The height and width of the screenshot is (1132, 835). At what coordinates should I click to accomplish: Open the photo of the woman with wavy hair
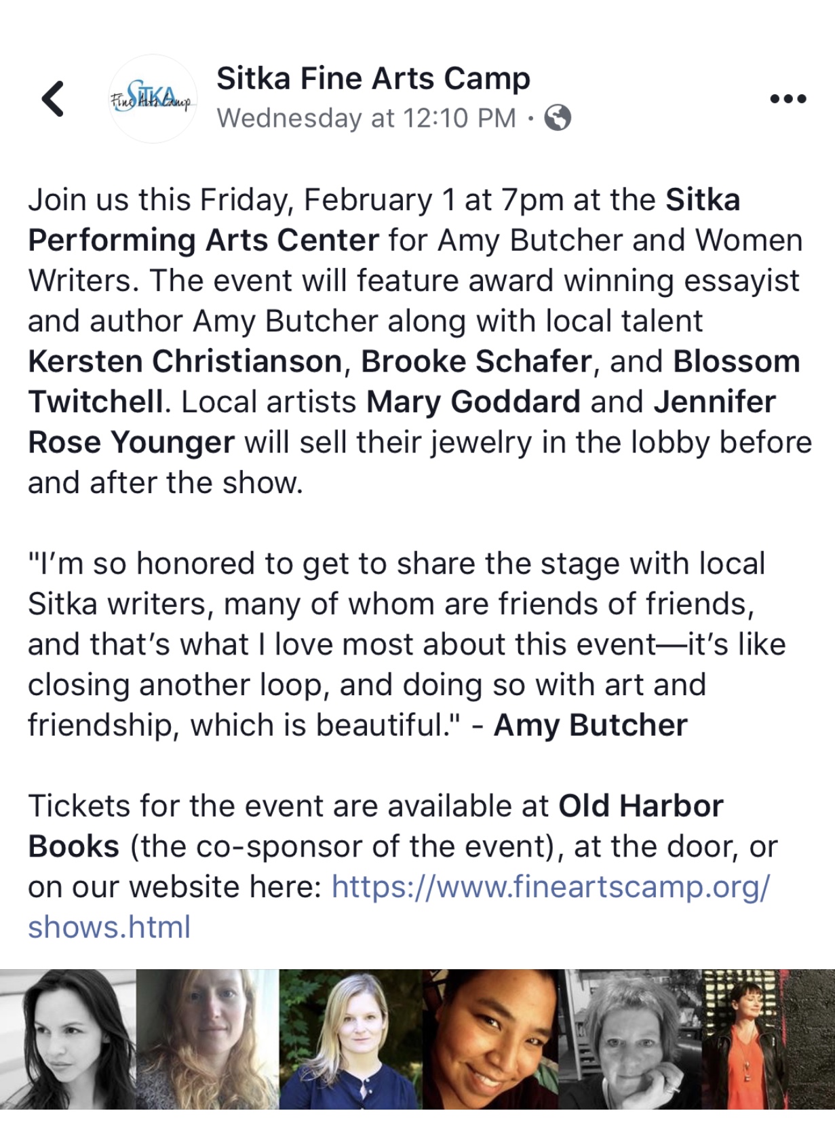[207, 1039]
